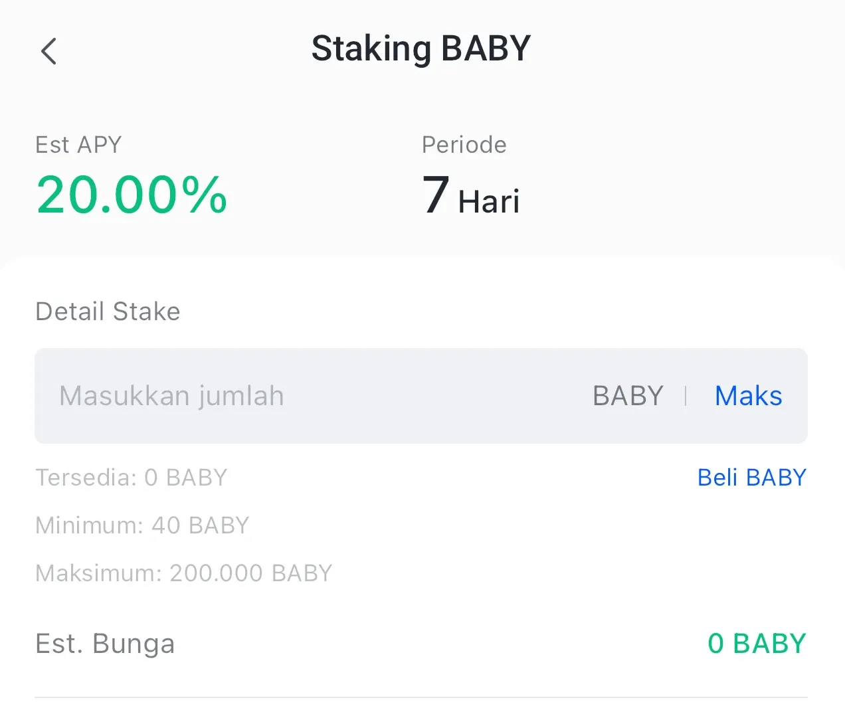845x728 pixels.
Task: Tap the back chevron at top left
Action: [48, 50]
